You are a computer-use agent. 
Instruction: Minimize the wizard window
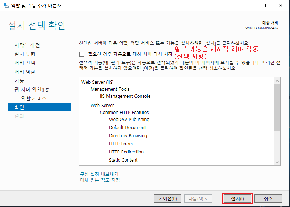[247, 6]
